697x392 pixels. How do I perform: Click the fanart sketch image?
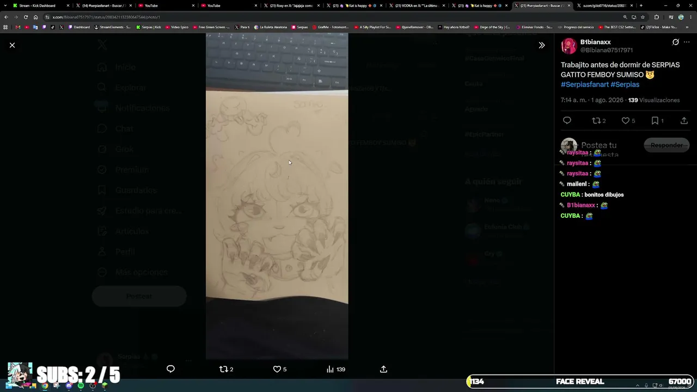coord(277,196)
